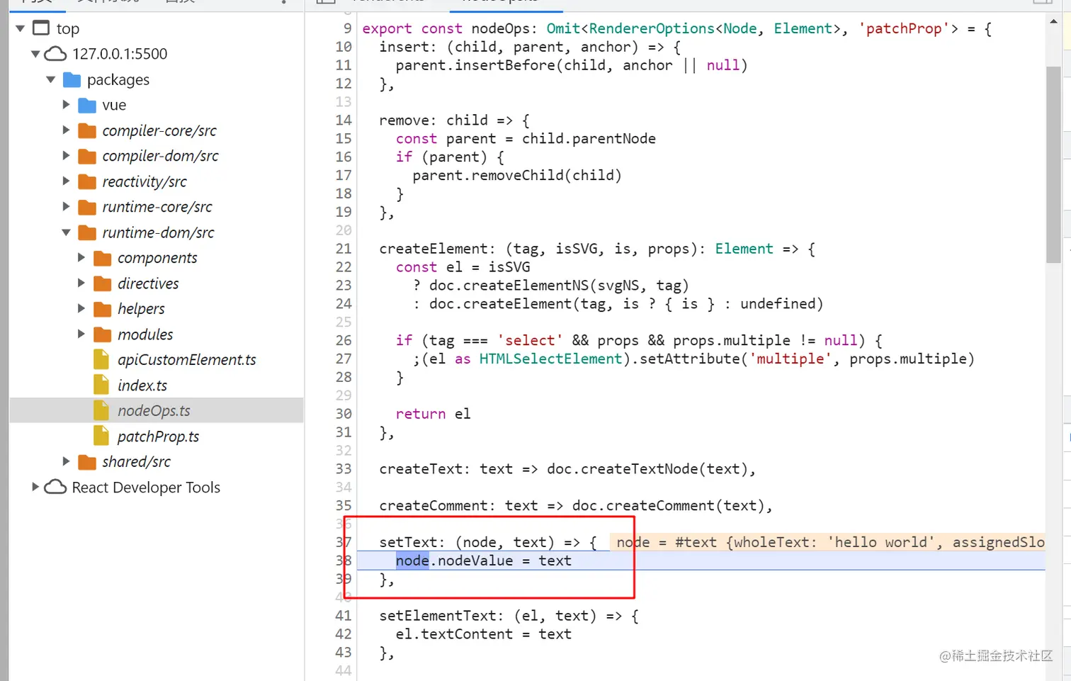Click the helpers folder icon

pyautogui.click(x=103, y=309)
